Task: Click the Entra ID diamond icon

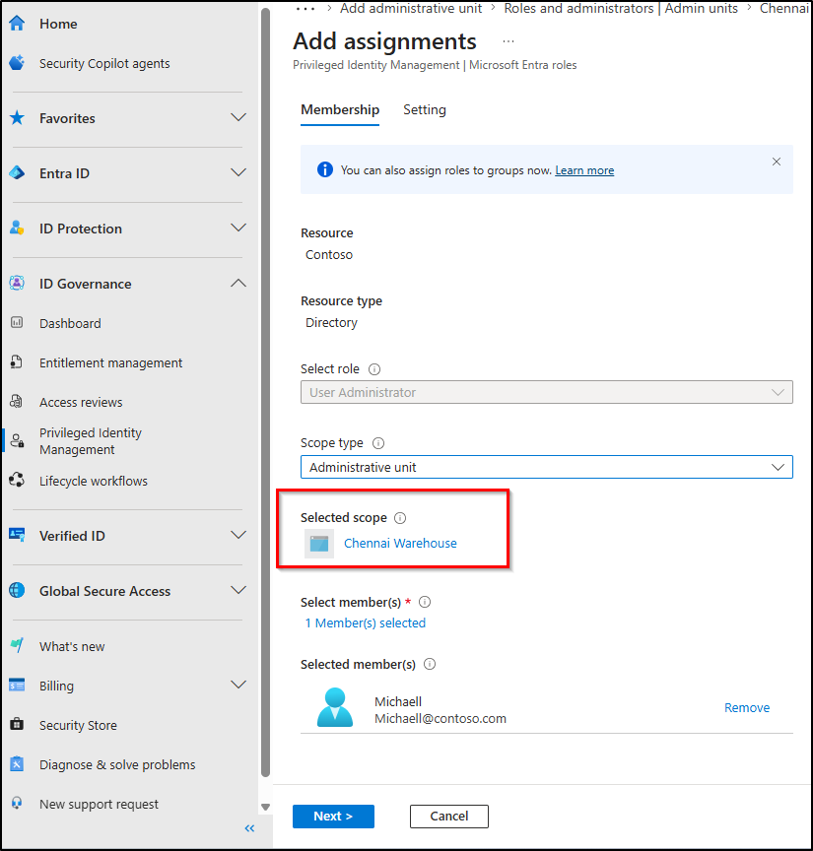Action: (x=17, y=173)
